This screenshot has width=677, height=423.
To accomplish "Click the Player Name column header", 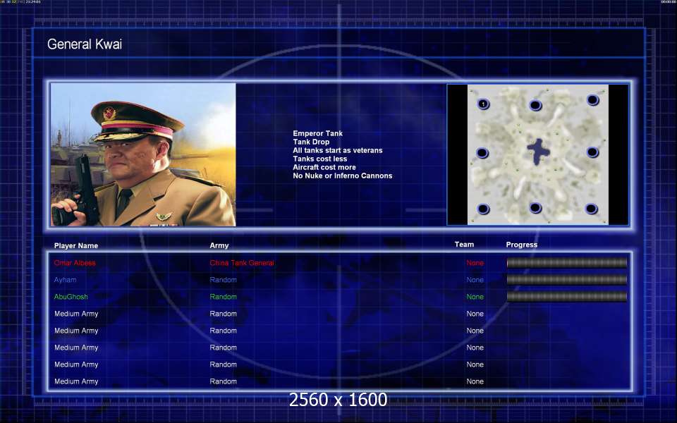I will coord(76,245).
